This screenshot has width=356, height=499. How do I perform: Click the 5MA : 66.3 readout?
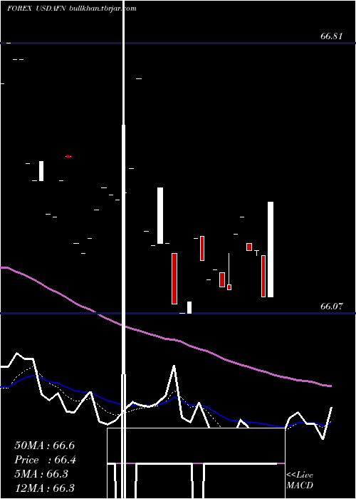pyautogui.click(x=41, y=474)
